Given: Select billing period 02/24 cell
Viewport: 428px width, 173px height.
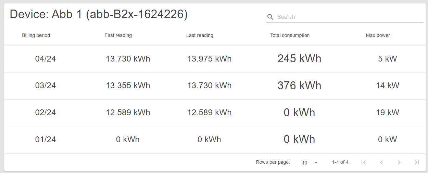Looking at the screenshot, I should pos(46,112).
